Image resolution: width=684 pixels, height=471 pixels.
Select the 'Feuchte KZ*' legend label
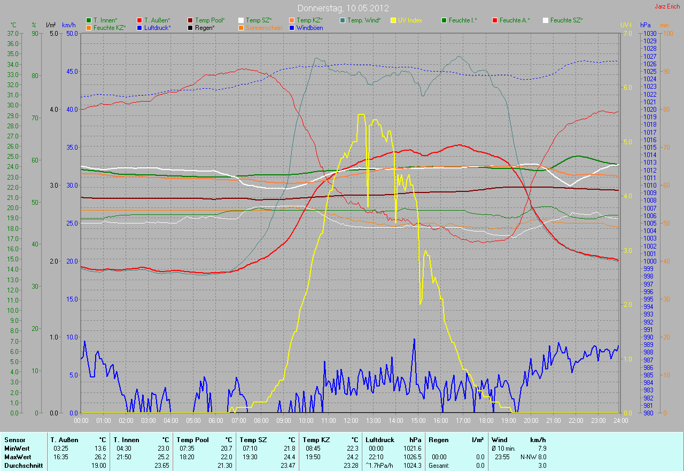click(x=110, y=27)
